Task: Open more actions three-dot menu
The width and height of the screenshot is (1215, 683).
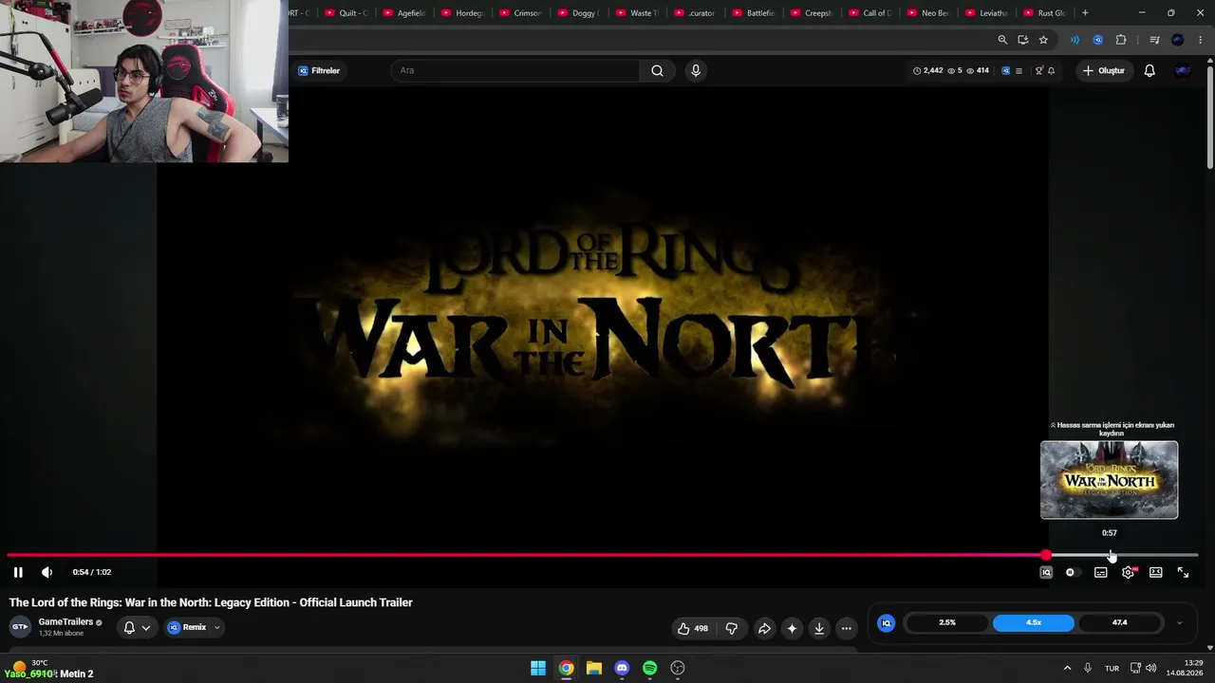Action: point(847,628)
